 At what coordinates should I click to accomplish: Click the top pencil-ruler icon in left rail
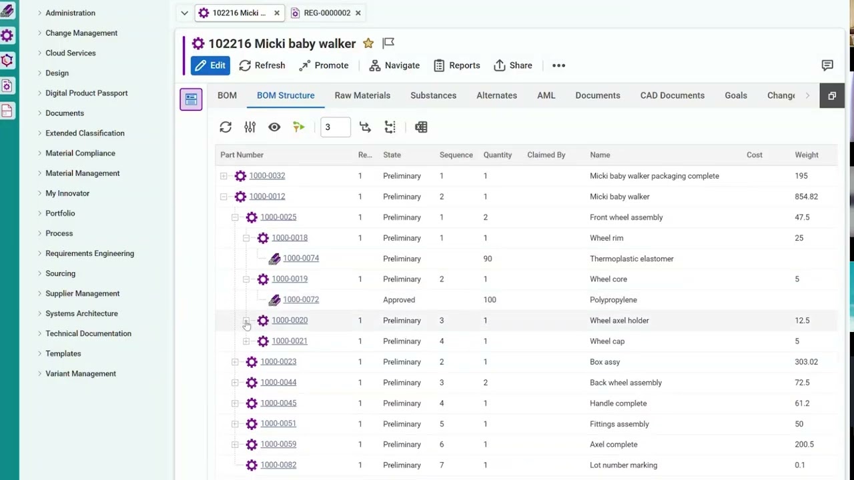[x=7, y=11]
